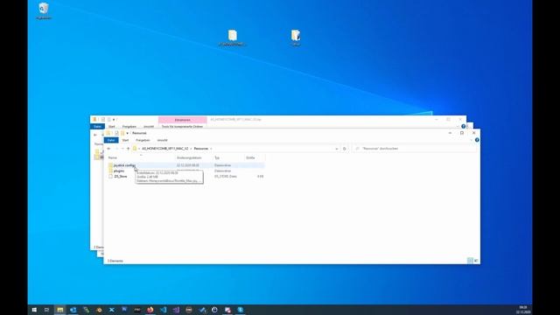Click the up-one-level arrow in Resources window

(x=129, y=149)
